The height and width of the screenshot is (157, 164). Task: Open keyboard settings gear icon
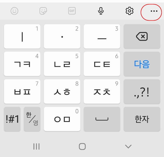(130, 11)
